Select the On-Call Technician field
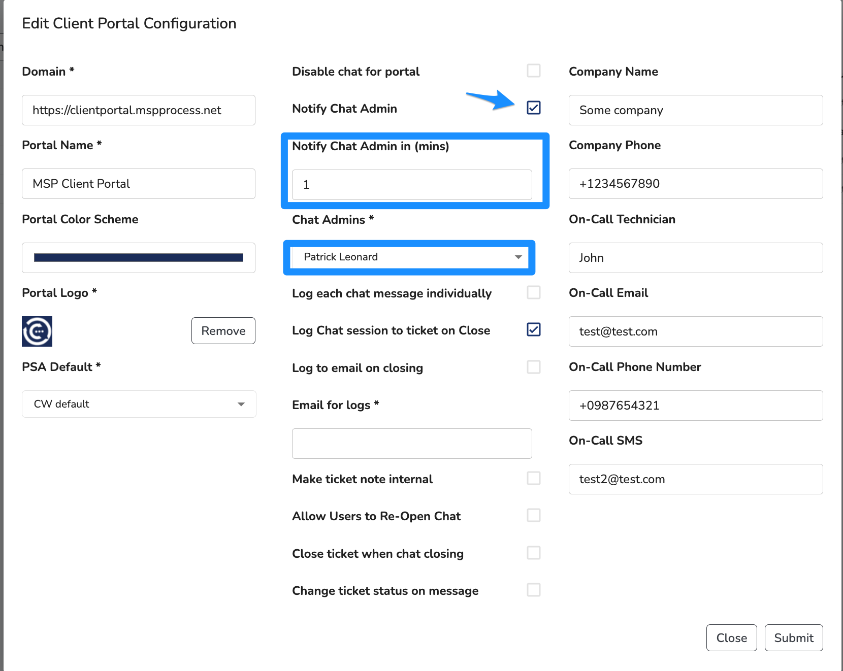This screenshot has height=671, width=843. (695, 258)
